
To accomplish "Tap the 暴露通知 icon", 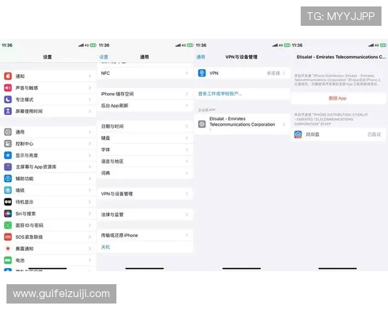I will coord(8,249).
